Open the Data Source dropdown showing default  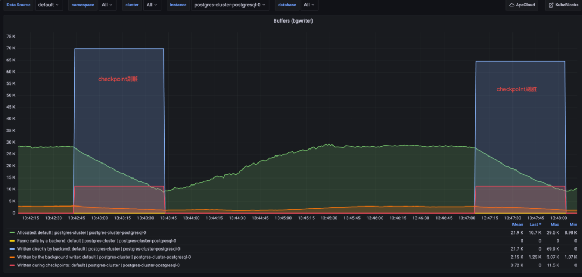pyautogui.click(x=48, y=5)
